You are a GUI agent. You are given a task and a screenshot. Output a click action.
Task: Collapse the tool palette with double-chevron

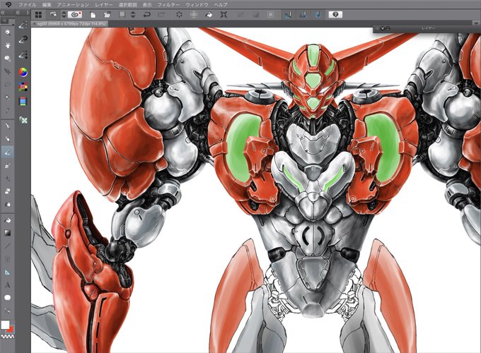pyautogui.click(x=2, y=13)
